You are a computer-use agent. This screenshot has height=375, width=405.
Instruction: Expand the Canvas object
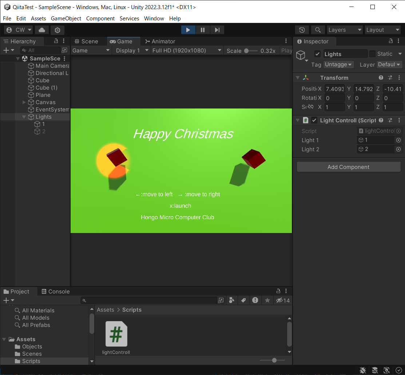click(24, 102)
